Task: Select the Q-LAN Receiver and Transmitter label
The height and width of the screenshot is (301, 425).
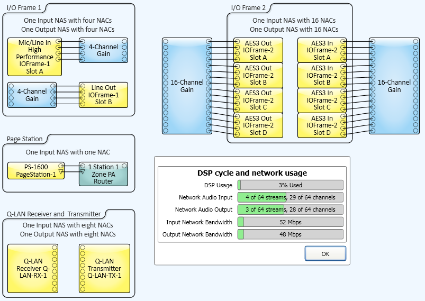Action: [53, 214]
